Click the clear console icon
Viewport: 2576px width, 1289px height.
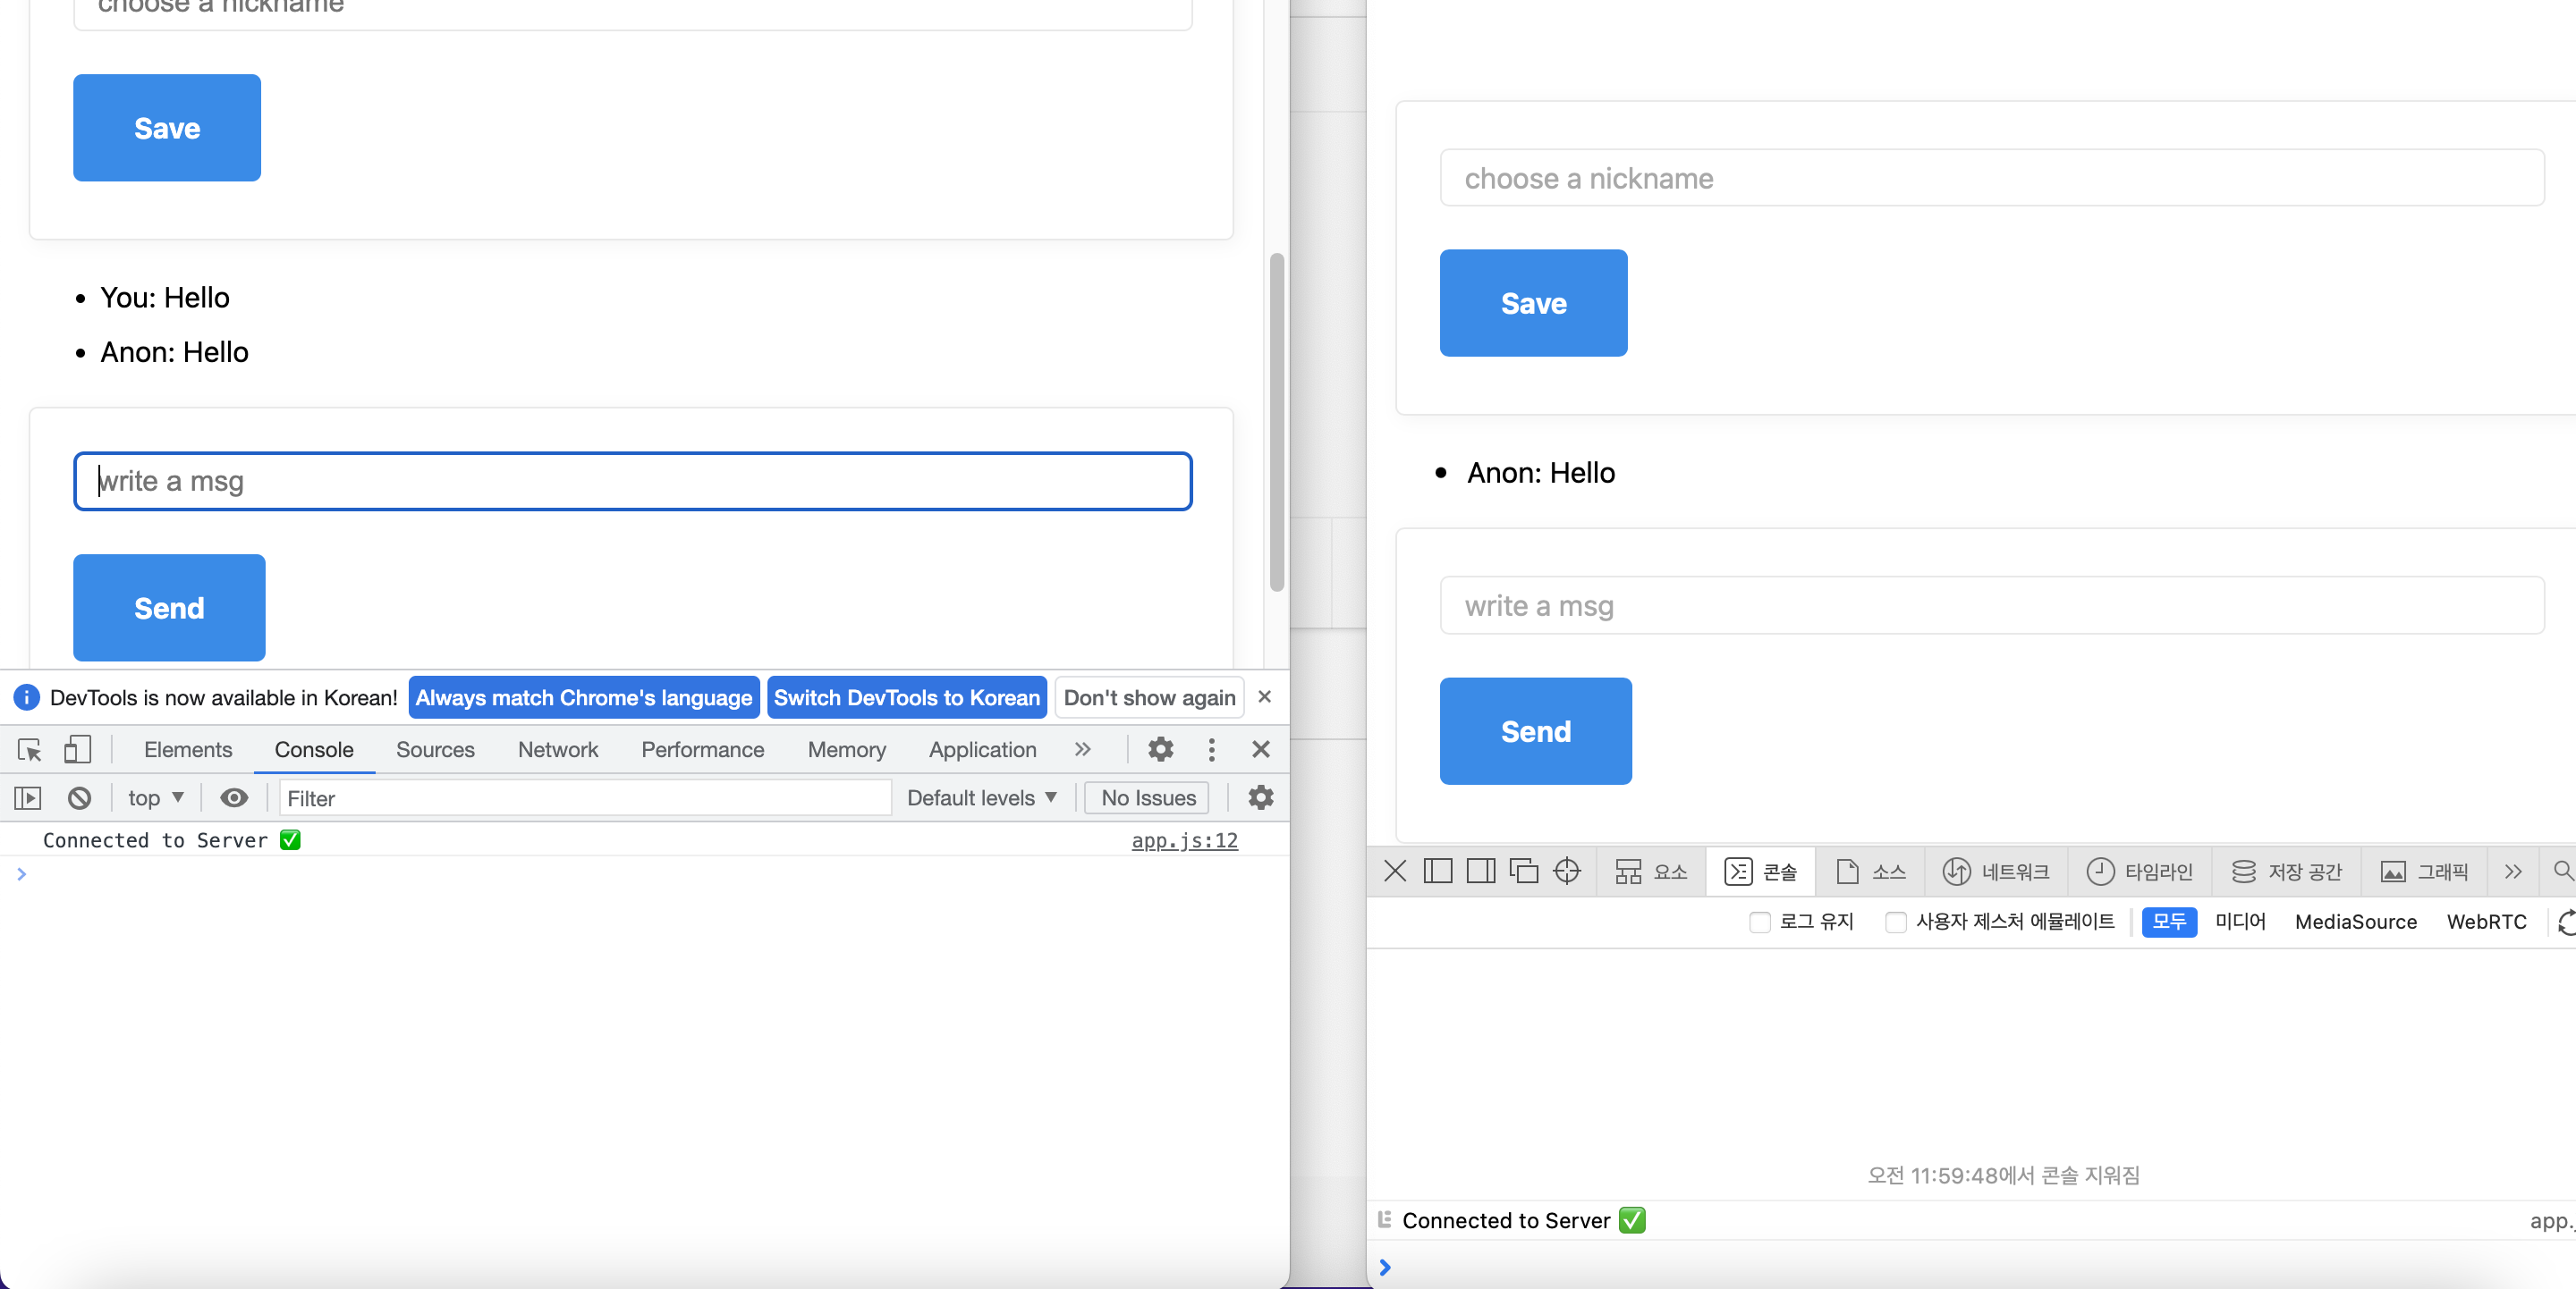[x=79, y=797]
